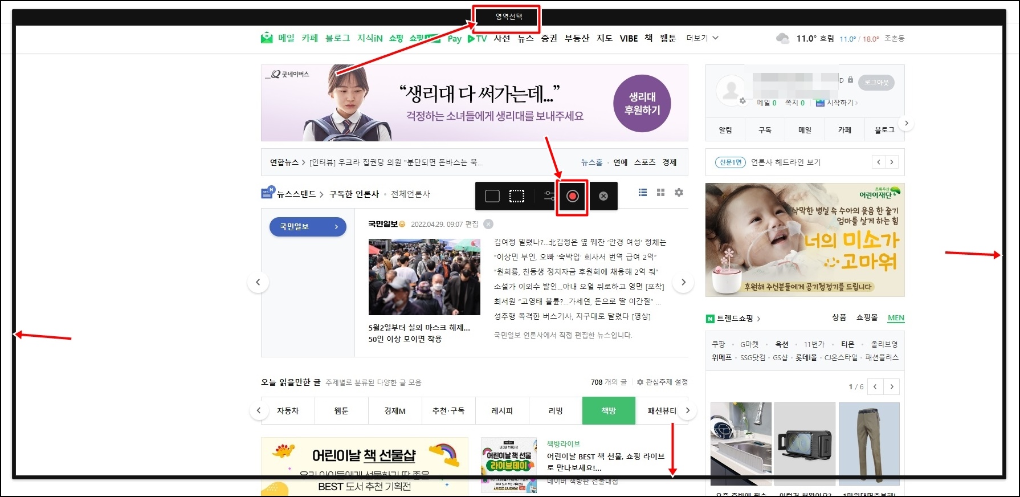Screen dimensions: 1020x497
Task: Open 전체언론사 link in newsstand
Action: [x=410, y=194]
